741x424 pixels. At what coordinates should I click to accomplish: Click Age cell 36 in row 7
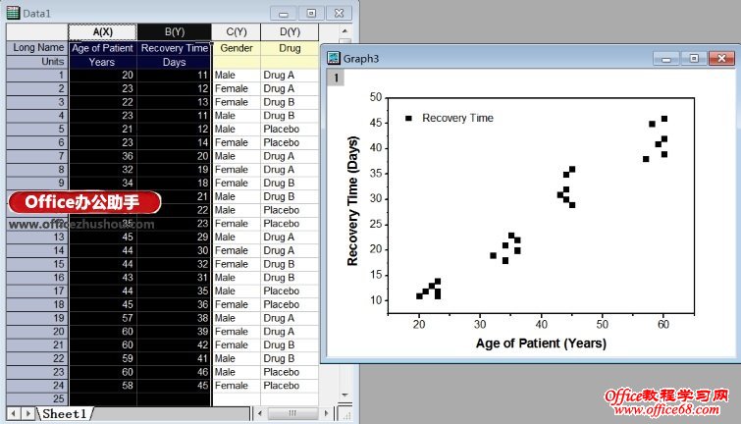tap(102, 156)
